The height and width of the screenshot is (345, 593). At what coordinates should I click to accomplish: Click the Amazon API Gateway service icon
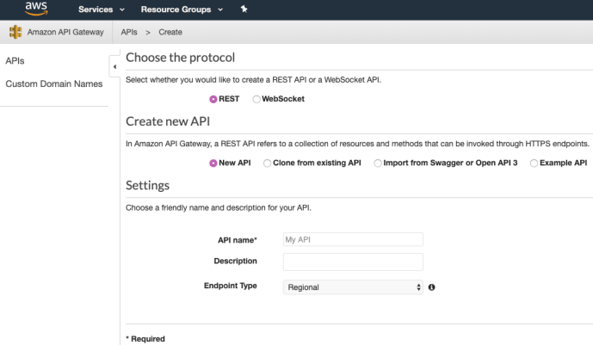click(x=15, y=33)
